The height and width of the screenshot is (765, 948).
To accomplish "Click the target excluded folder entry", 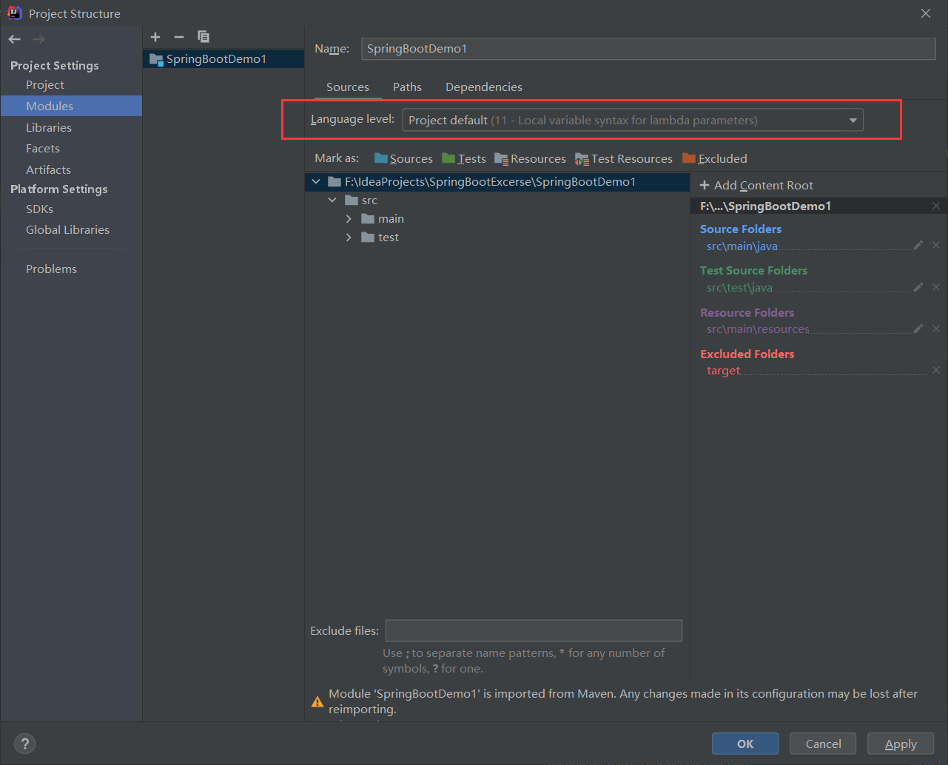I will click(723, 371).
